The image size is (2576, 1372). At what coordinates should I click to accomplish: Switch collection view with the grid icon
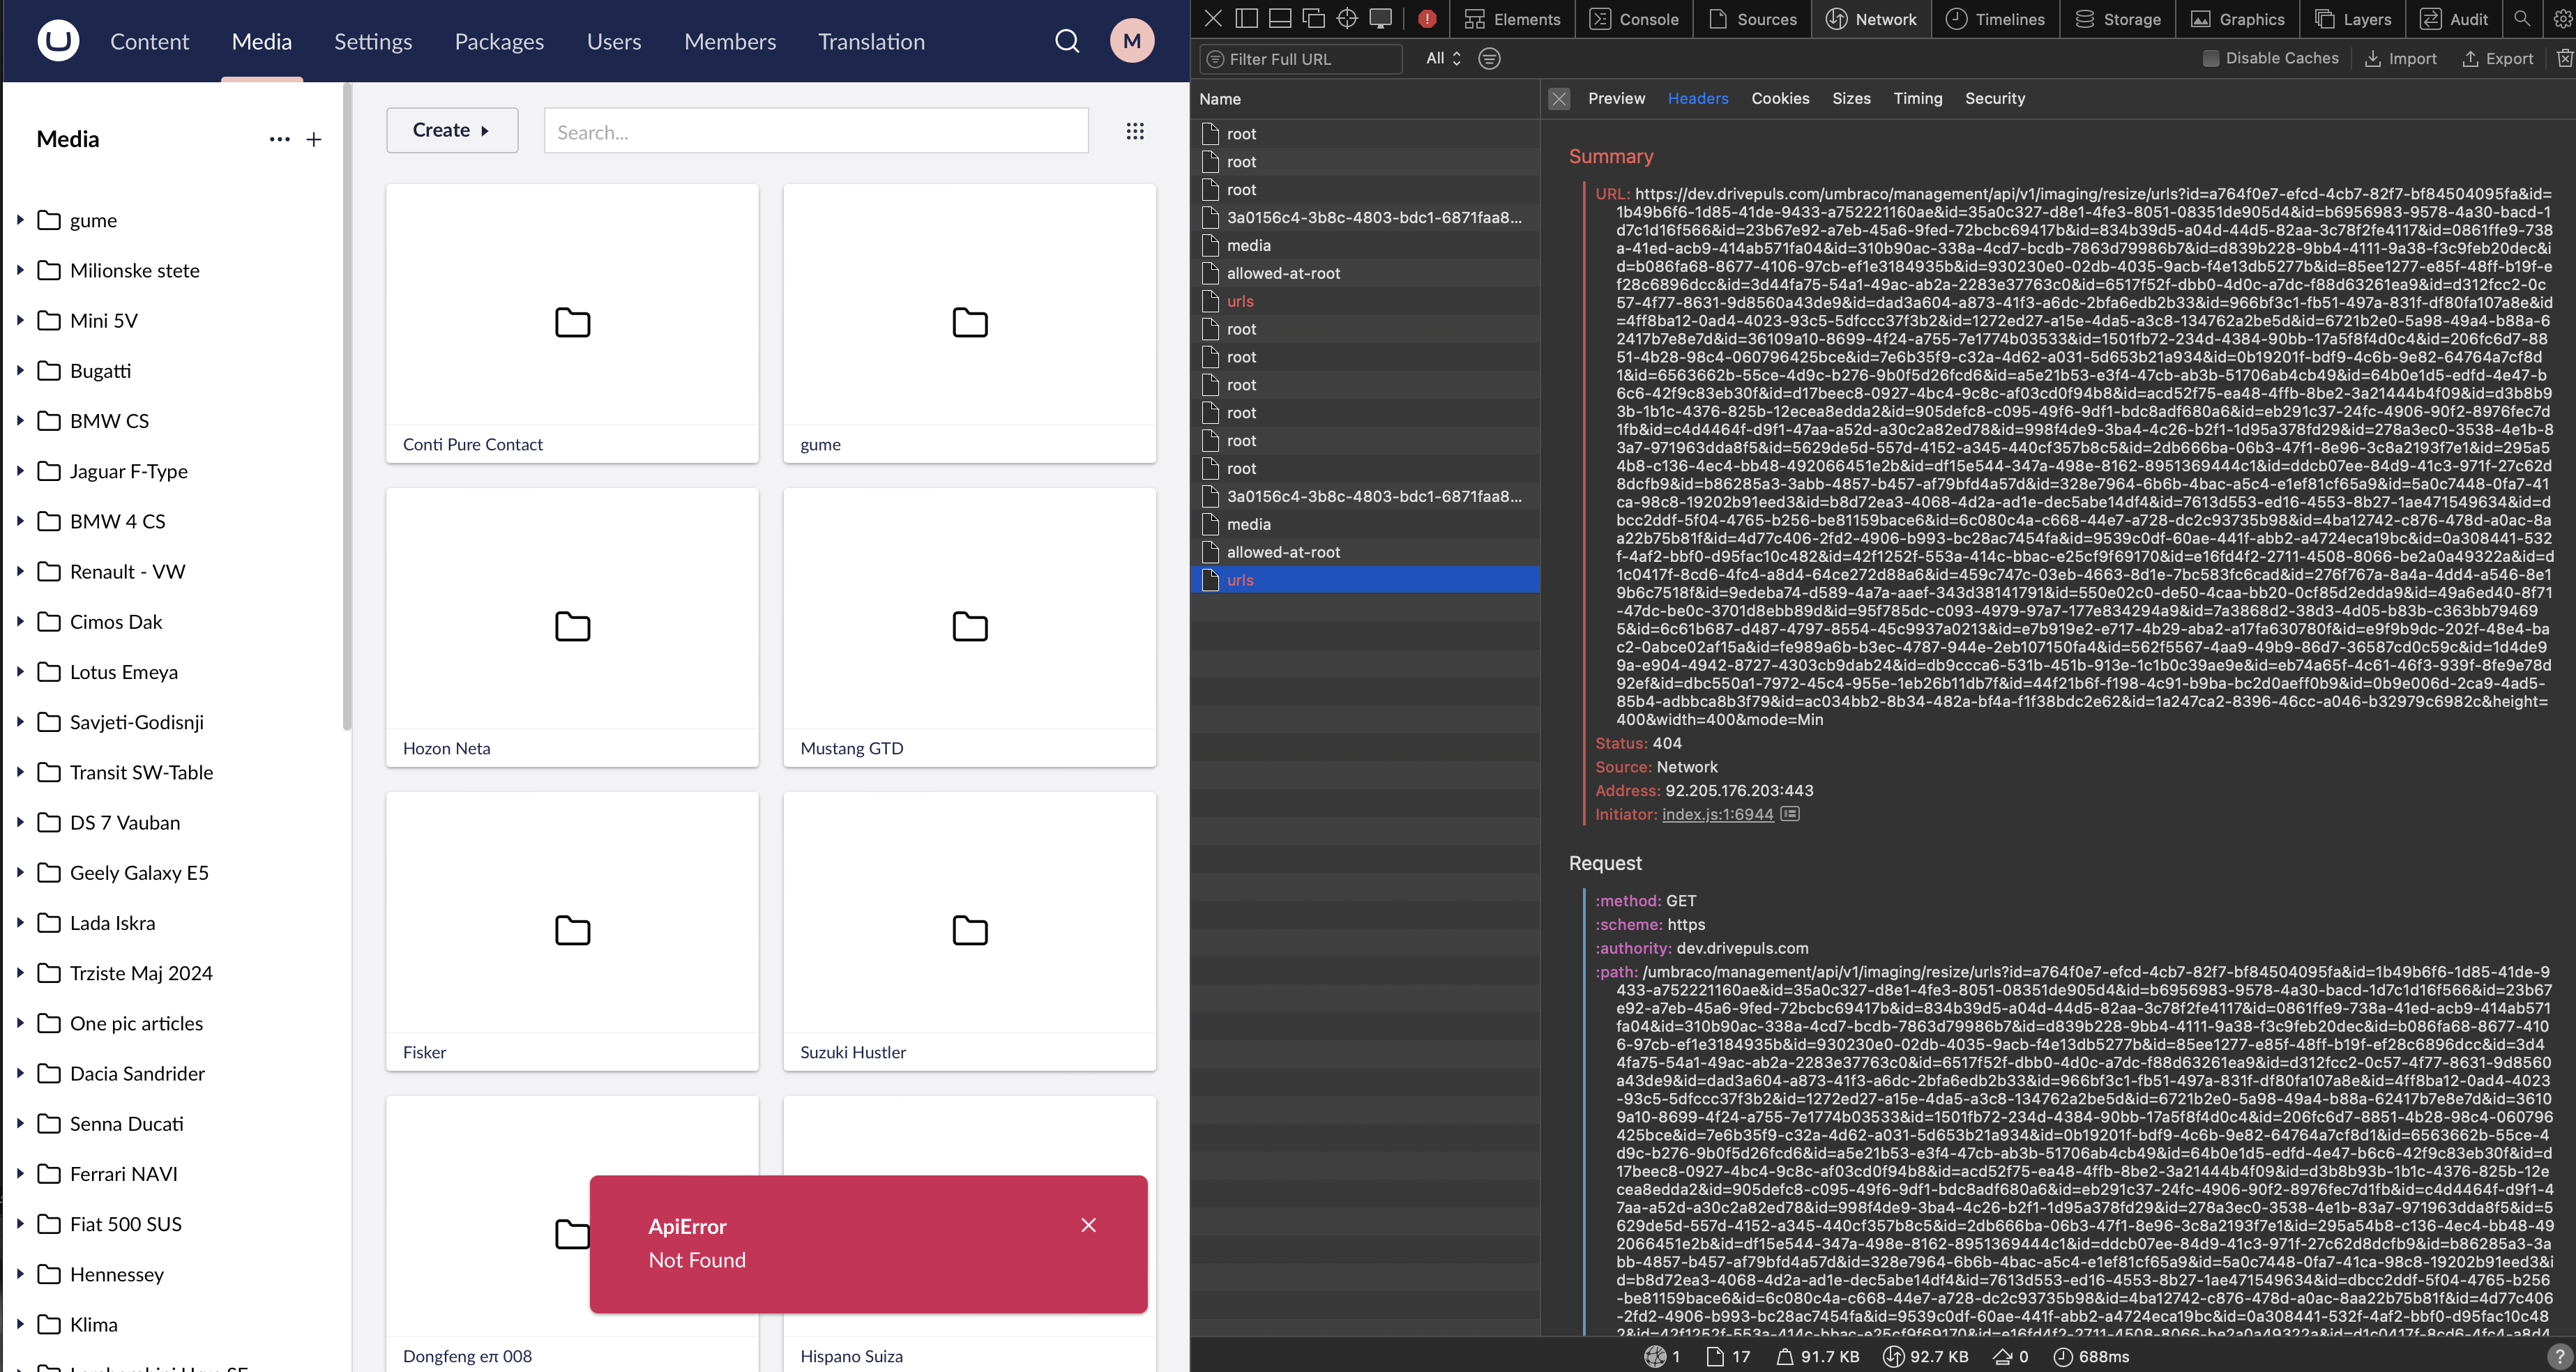point(1135,131)
